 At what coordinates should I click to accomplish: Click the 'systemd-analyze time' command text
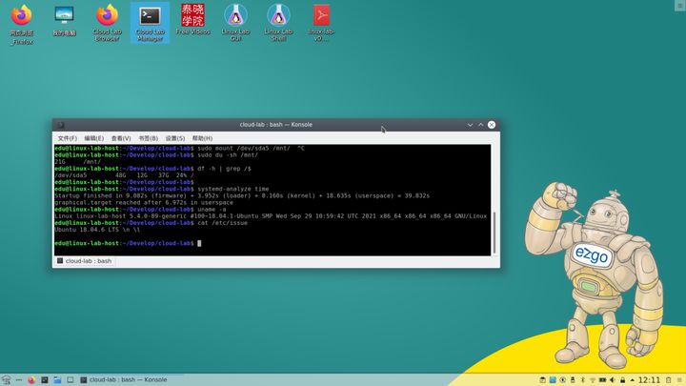tap(232, 189)
